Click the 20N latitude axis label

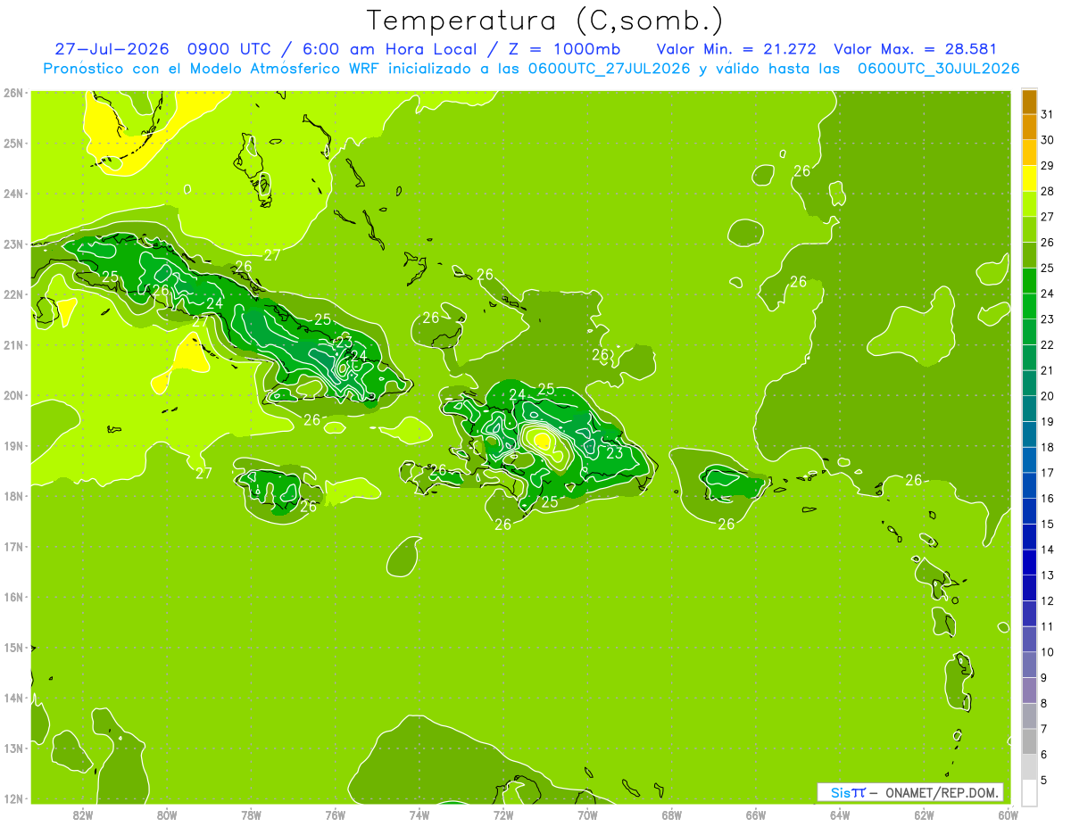click(x=12, y=395)
